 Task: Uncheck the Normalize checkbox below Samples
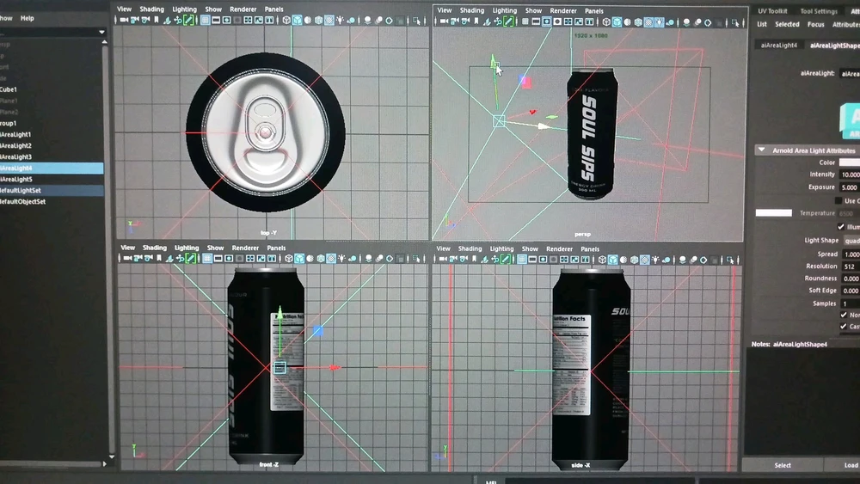[843, 315]
